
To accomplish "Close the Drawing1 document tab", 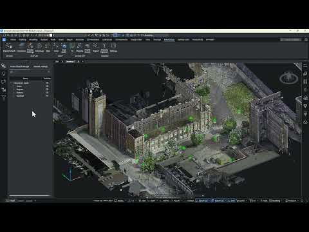I will coord(79,62).
